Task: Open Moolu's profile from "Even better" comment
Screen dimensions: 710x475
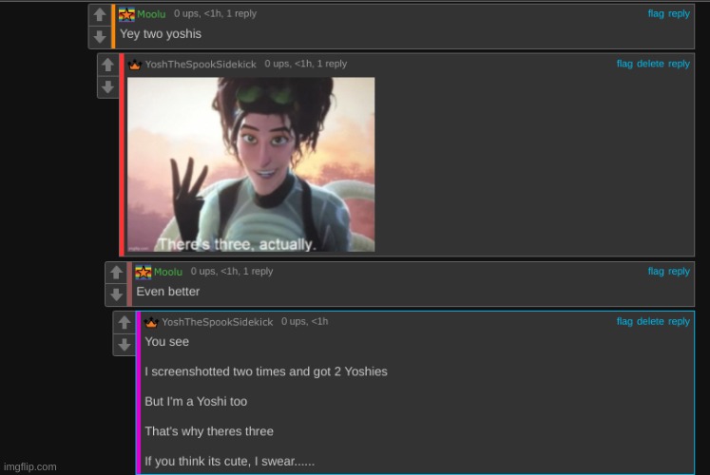Action: (x=167, y=272)
